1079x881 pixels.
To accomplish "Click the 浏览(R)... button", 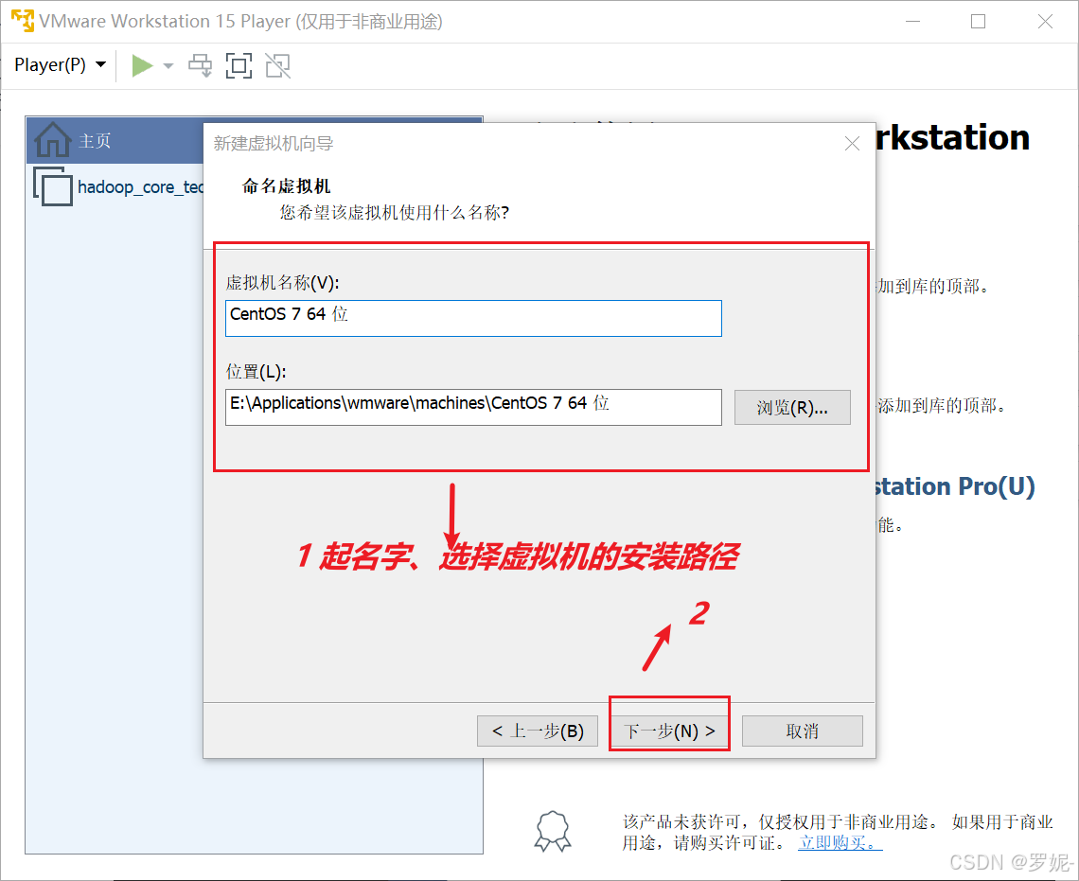I will click(x=792, y=407).
